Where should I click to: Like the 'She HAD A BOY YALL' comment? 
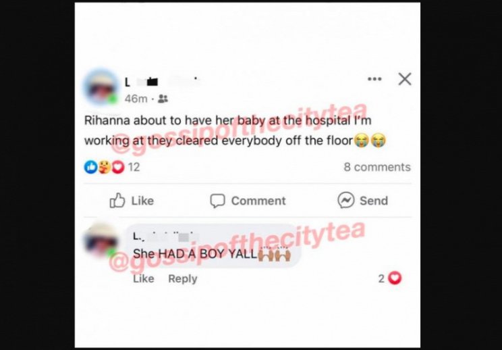(144, 278)
